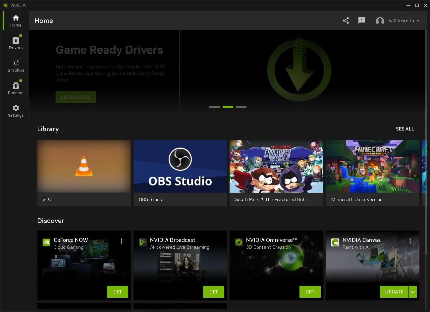Open the GeForce NOW card three-dot menu
Screen dimensions: 430x312
click(x=122, y=241)
